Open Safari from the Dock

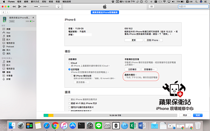(47, 126)
